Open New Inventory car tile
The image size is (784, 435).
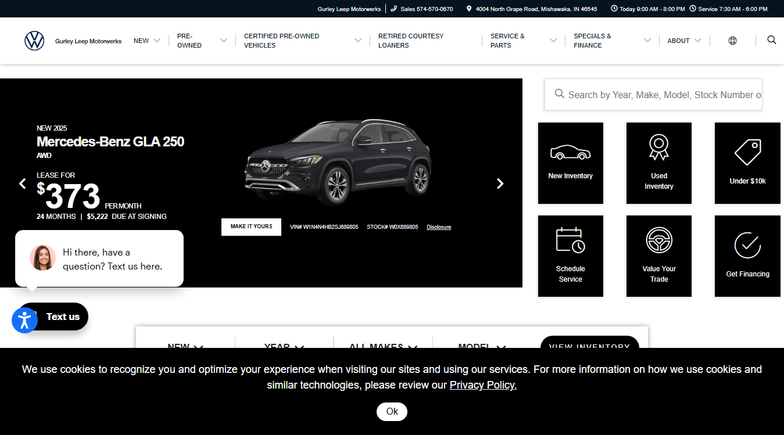[x=571, y=163]
